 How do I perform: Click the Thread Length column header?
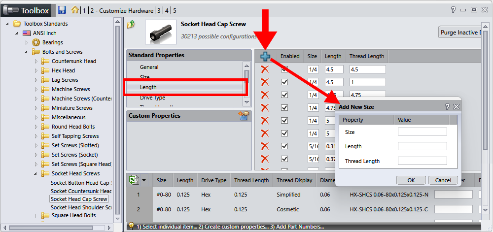click(x=367, y=56)
